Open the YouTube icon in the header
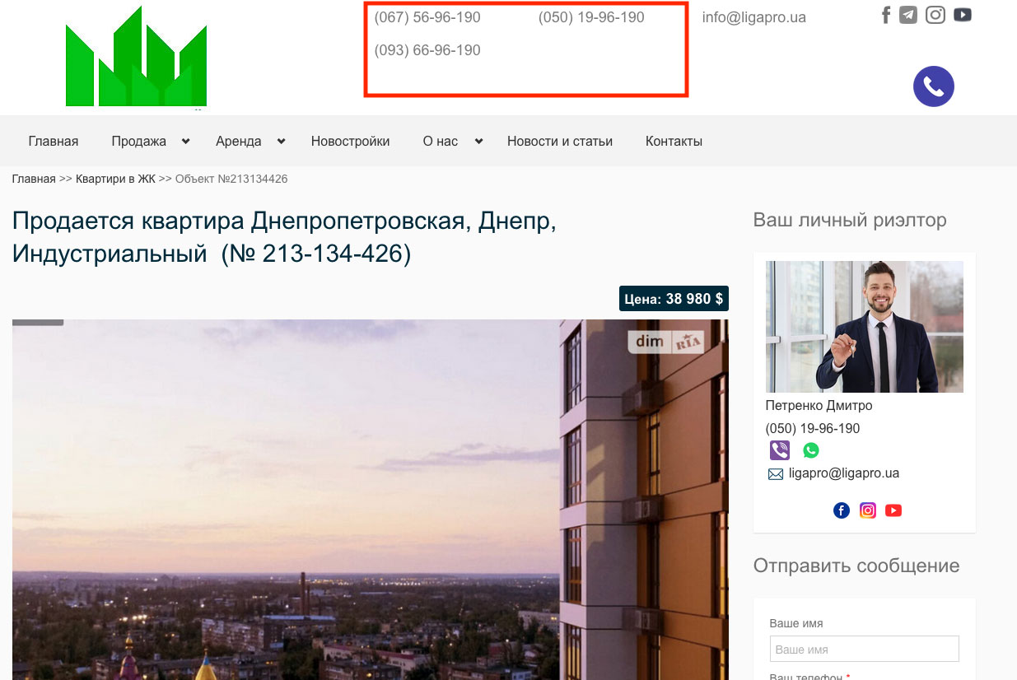The height and width of the screenshot is (680, 1017). (x=963, y=15)
